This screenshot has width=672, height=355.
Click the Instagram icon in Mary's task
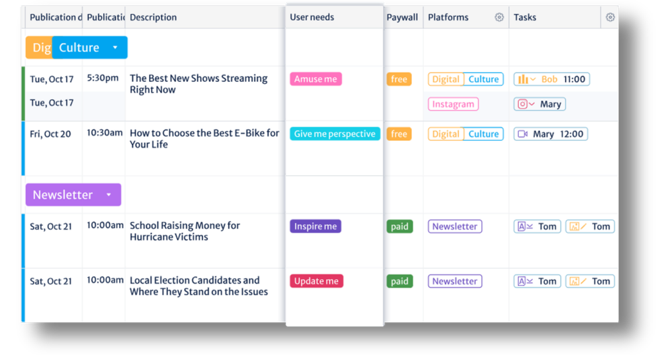pos(522,104)
